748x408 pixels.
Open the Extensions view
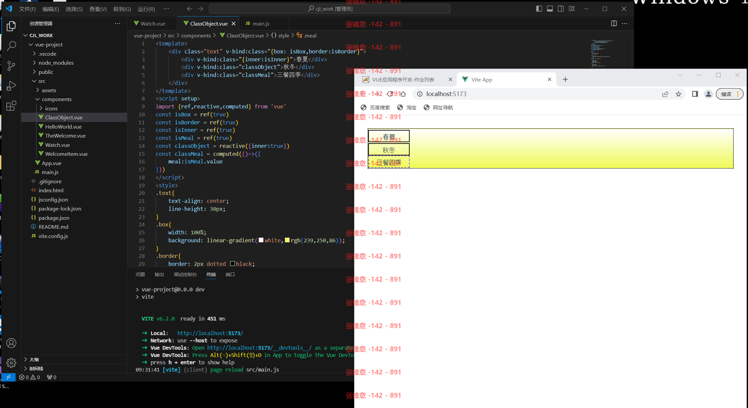[11, 106]
